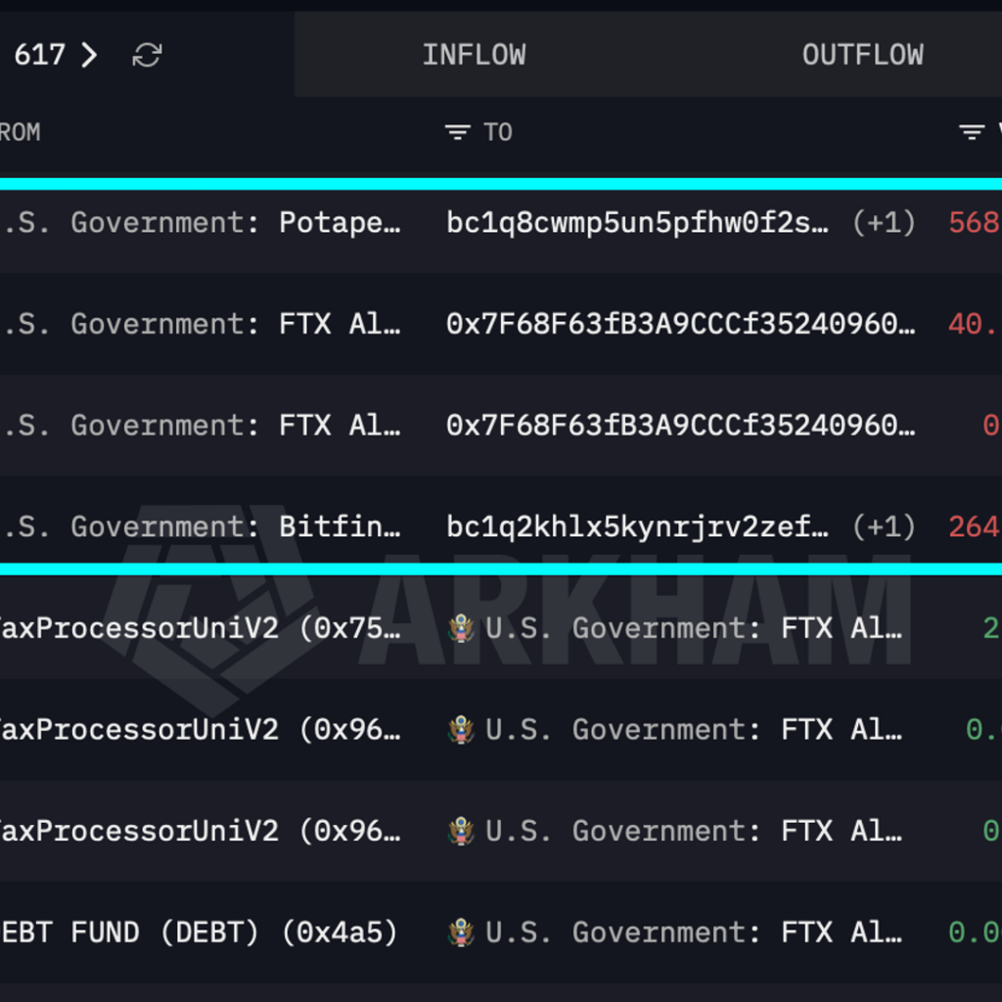The width and height of the screenshot is (1002, 1002).
Task: Click government seal icon in DEBT FUND row
Action: (461, 933)
